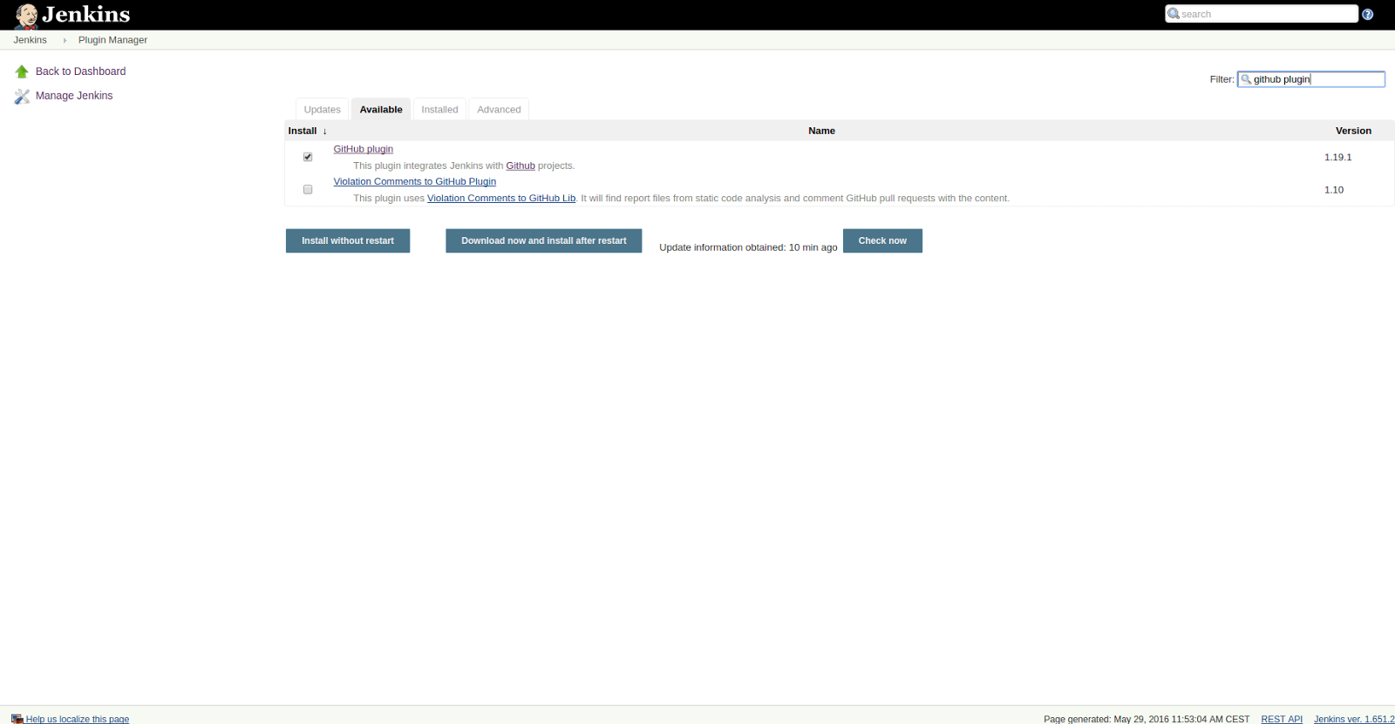The height and width of the screenshot is (724, 1395).
Task: Select the Available tab
Action: (381, 109)
